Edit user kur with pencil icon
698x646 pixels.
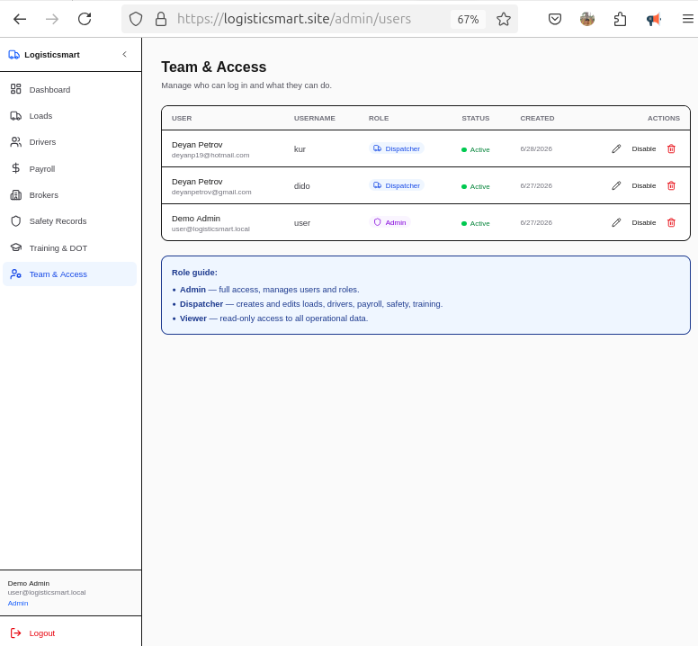tap(616, 148)
